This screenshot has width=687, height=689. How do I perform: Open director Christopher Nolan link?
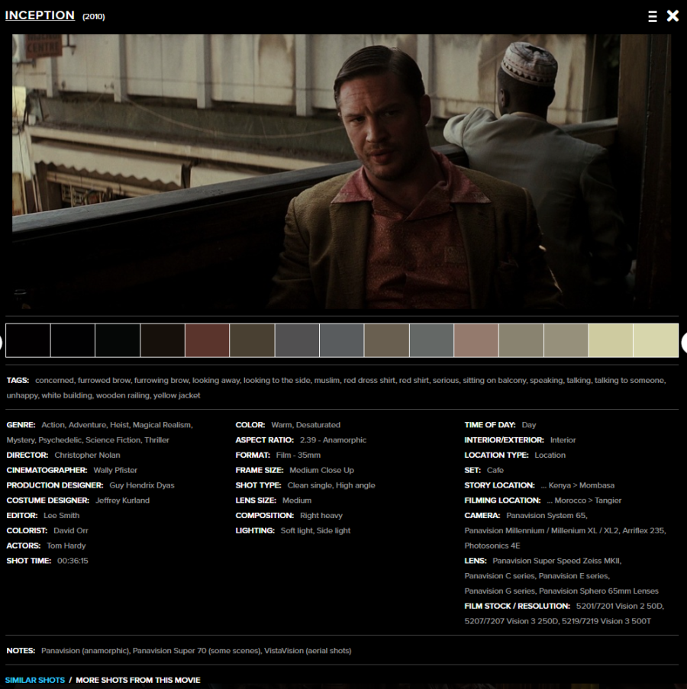[87, 455]
